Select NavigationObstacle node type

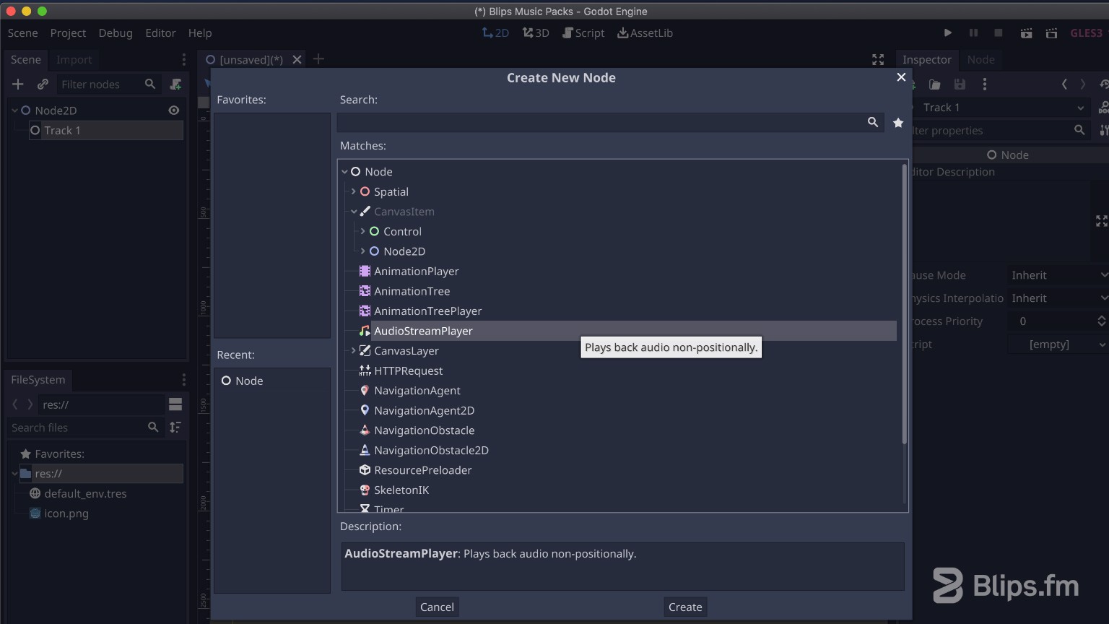tap(424, 430)
